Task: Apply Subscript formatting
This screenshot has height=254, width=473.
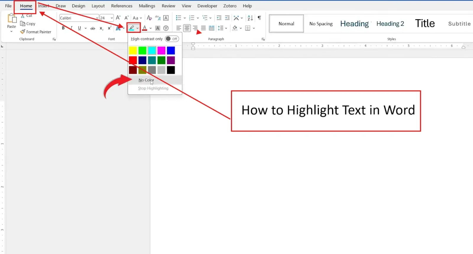Action: [x=101, y=28]
